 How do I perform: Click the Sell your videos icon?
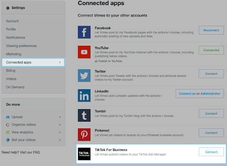pos(8,140)
